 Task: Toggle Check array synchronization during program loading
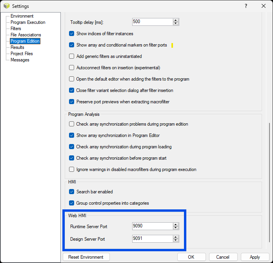(71, 147)
